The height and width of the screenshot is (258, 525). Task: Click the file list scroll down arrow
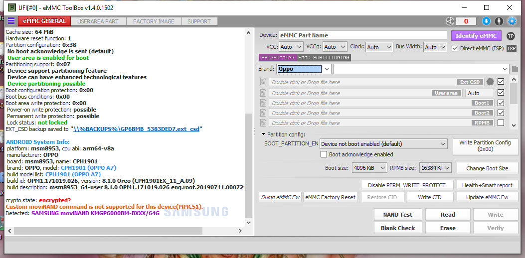[514, 125]
